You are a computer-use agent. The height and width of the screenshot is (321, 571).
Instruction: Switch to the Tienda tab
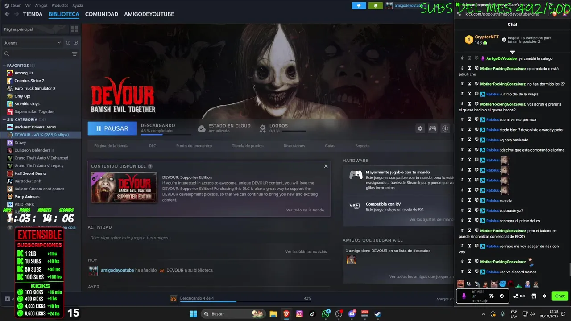coord(33,14)
